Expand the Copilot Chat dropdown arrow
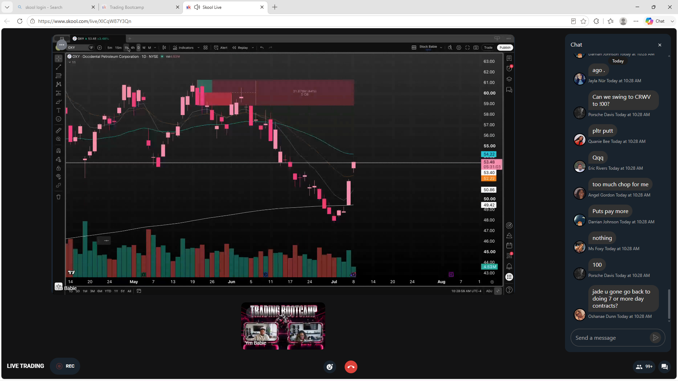 coord(672,21)
